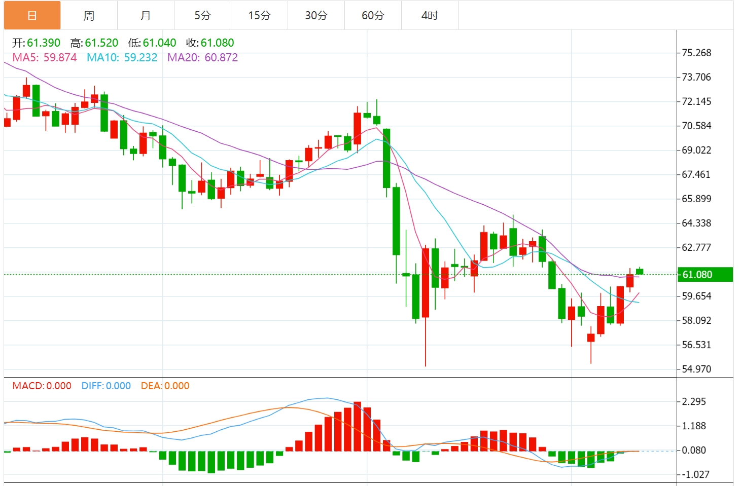741x486 pixels.
Task: Click the low price 低:61.040
Action: (152, 43)
